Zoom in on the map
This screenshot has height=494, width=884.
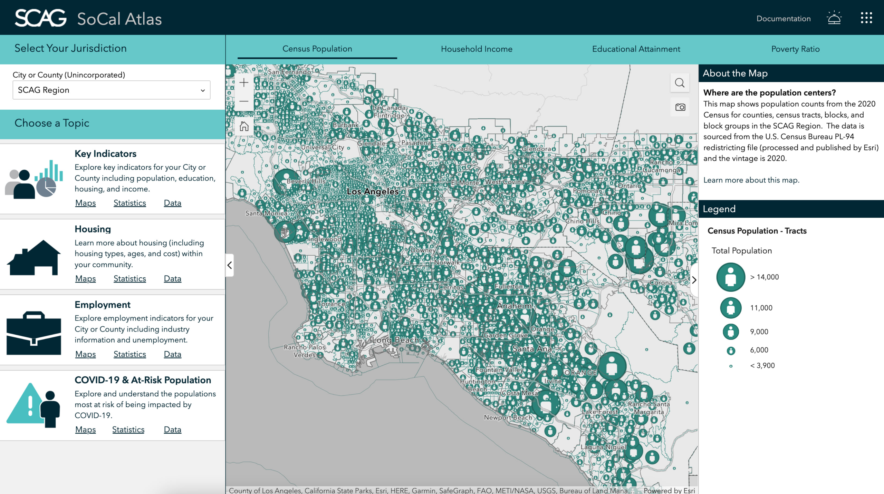pos(244,83)
